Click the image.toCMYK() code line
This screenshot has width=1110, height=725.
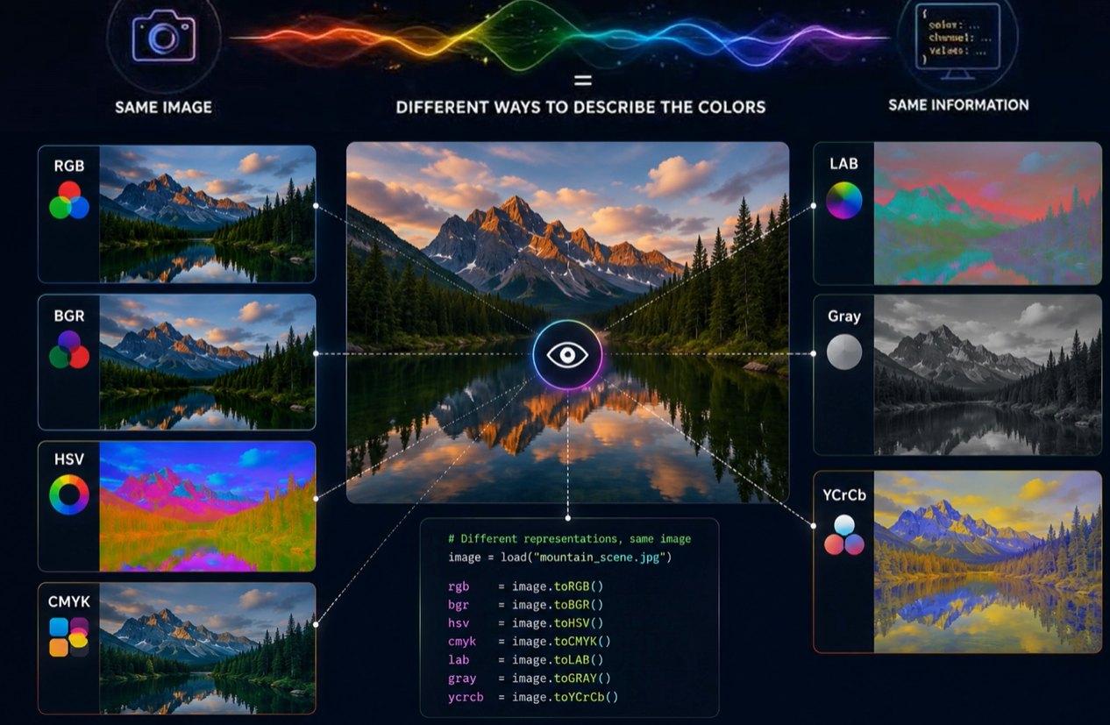(530, 642)
